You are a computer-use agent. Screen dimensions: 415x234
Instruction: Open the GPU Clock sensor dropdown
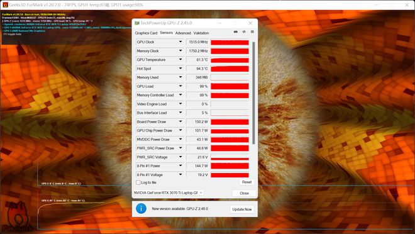[x=180, y=42]
